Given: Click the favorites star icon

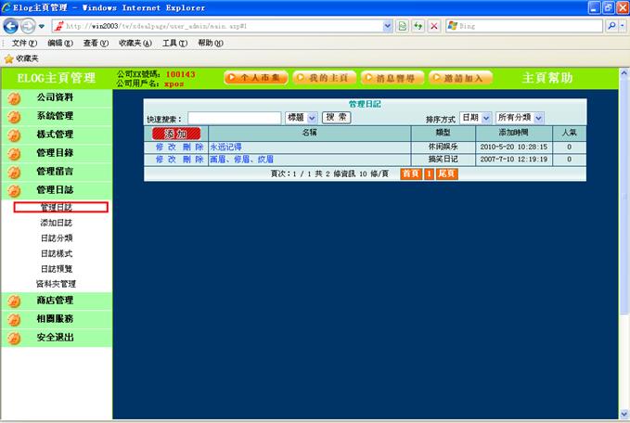Looking at the screenshot, I should pos(8,58).
